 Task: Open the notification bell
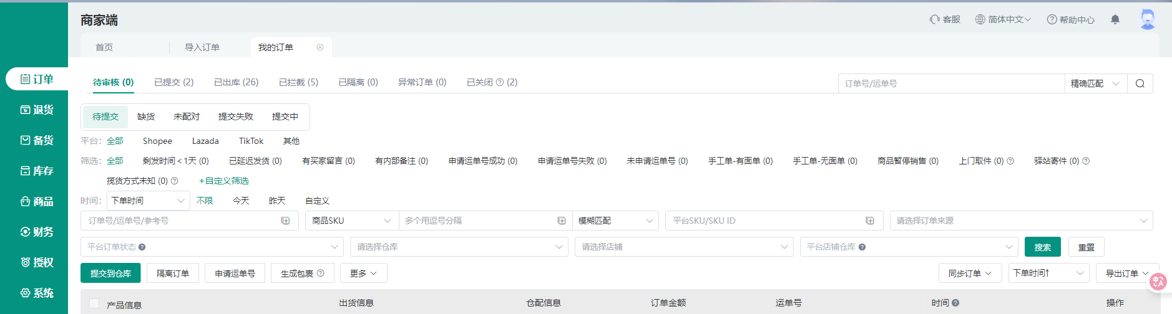click(1115, 19)
